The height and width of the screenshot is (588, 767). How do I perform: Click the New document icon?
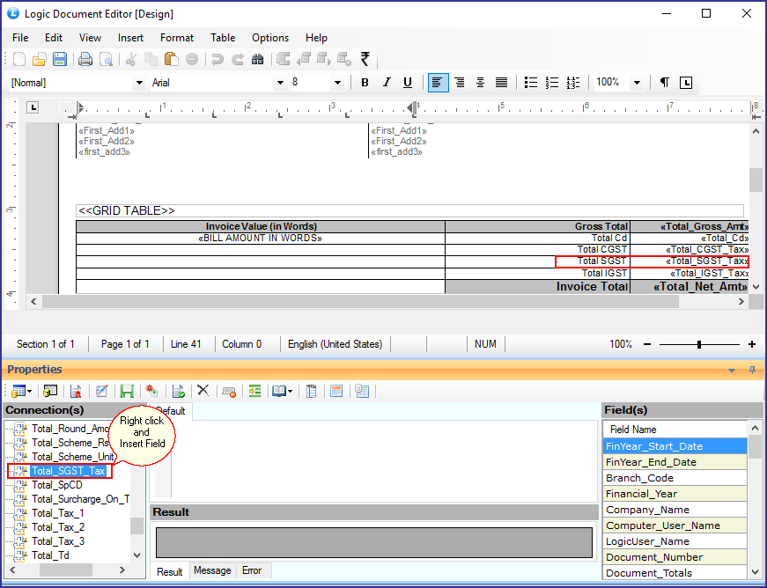tap(19, 59)
